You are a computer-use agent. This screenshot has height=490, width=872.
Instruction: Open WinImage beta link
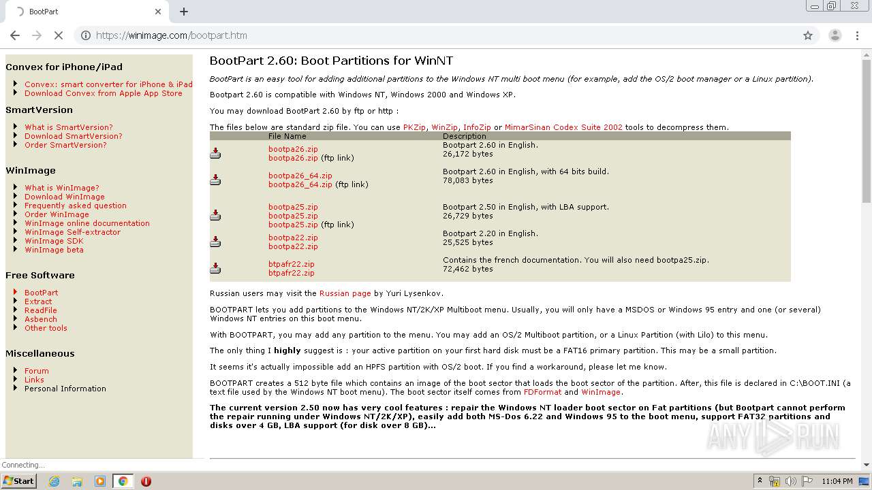point(54,250)
